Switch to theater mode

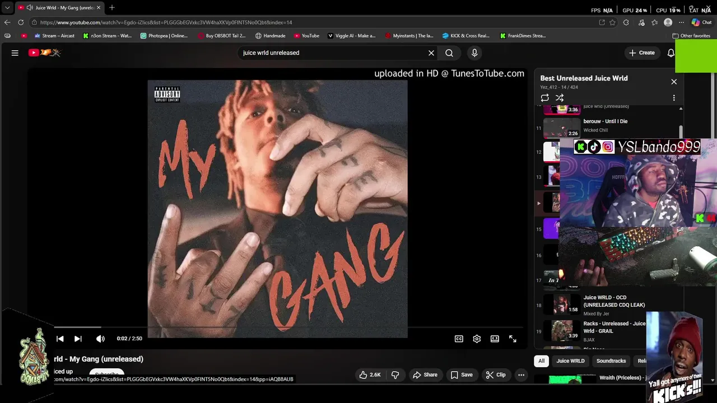(495, 339)
